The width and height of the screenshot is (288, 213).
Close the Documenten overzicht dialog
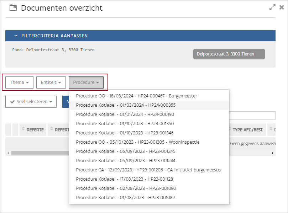282,7
